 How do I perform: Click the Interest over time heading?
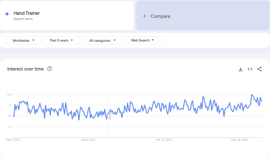click(x=26, y=69)
